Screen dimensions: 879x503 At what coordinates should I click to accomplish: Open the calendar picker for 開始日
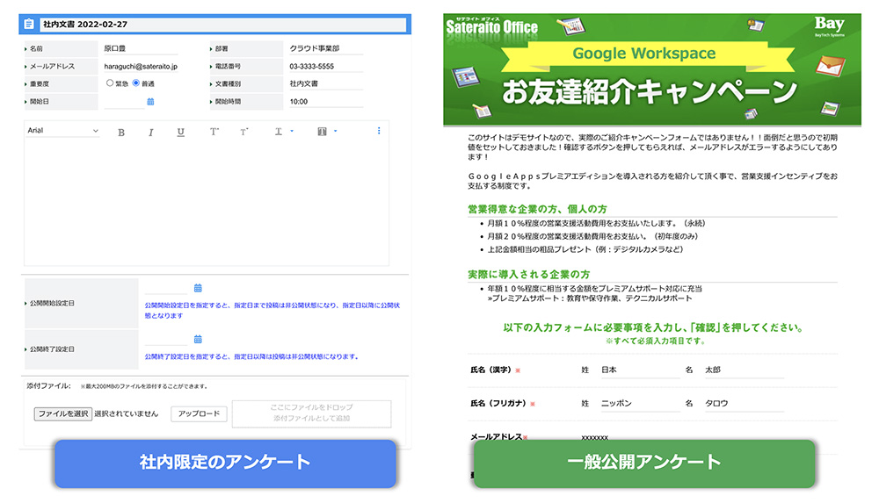pyautogui.click(x=150, y=102)
